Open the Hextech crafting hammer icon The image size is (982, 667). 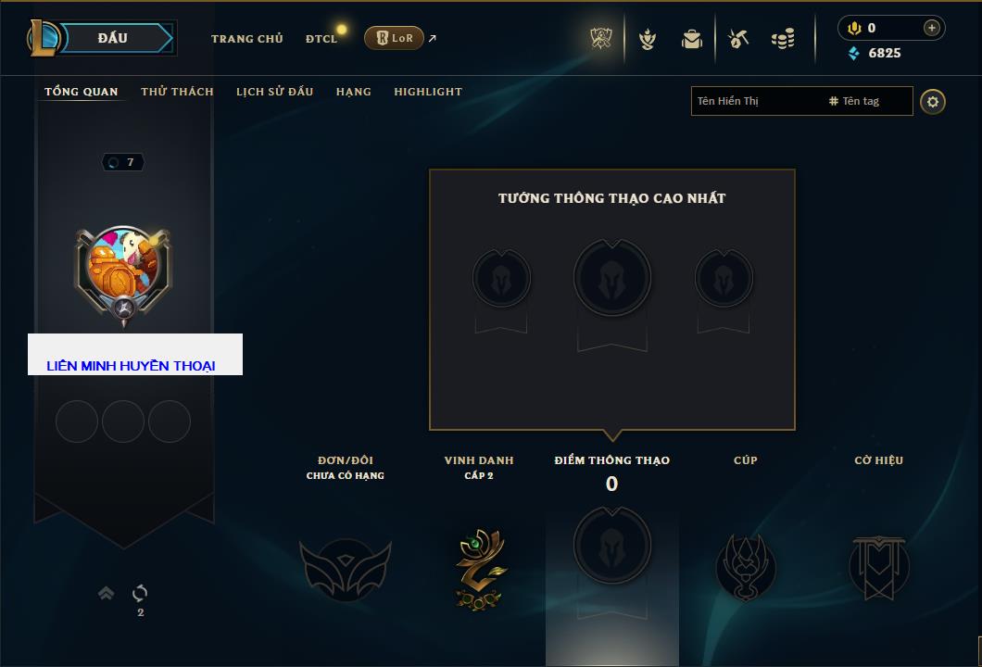[738, 39]
